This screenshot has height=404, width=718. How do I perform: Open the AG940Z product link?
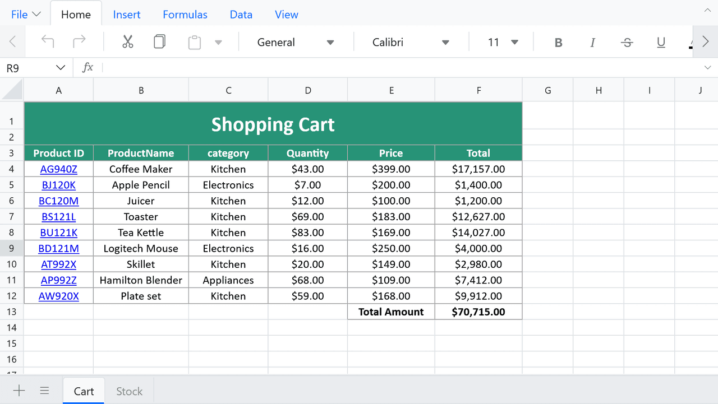click(59, 169)
